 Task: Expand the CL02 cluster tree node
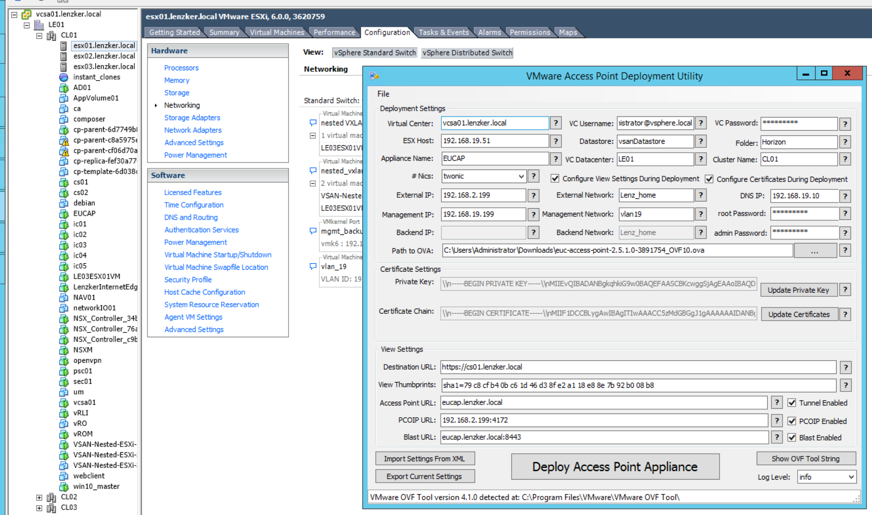(x=39, y=497)
